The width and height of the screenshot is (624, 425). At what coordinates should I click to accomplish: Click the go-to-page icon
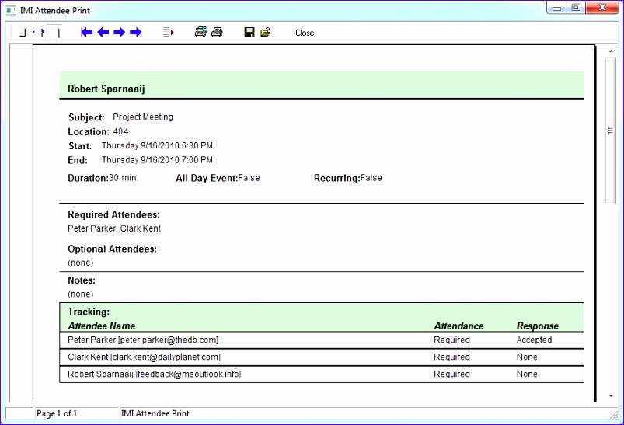point(168,33)
